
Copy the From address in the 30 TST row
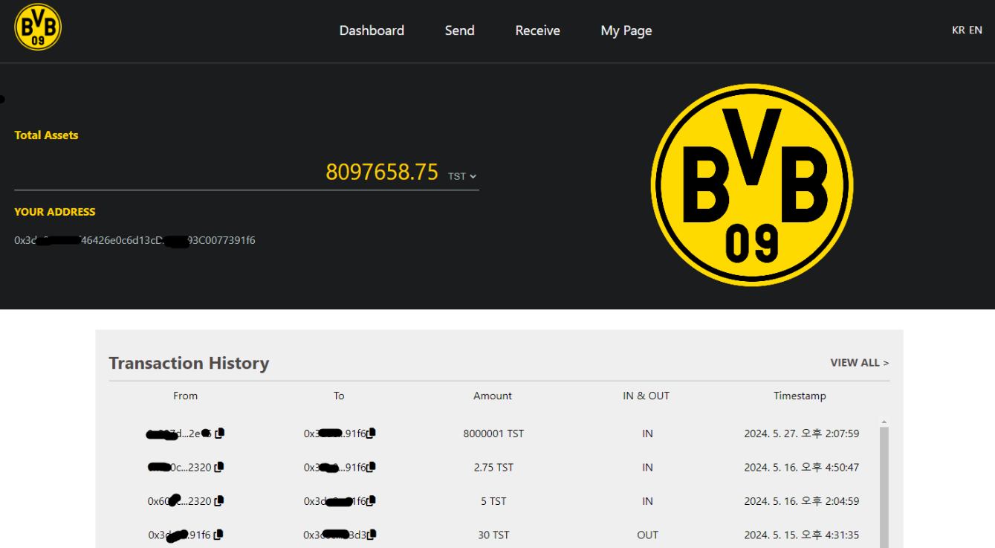tap(219, 535)
